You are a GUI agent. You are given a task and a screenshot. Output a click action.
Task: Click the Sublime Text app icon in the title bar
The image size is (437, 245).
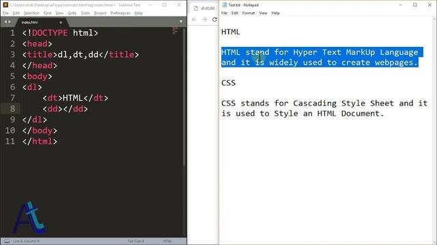(5, 5)
